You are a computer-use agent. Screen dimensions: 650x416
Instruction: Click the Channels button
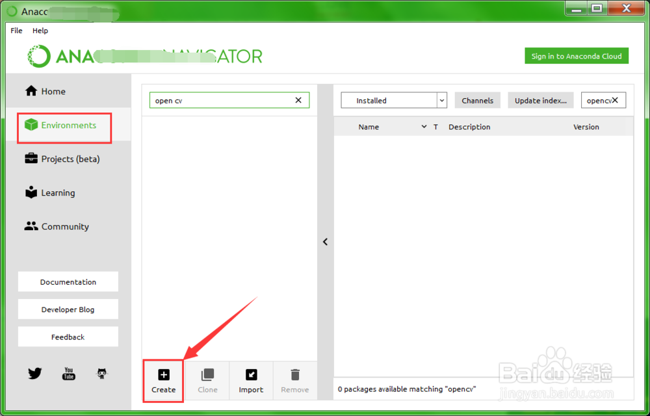pyautogui.click(x=478, y=100)
